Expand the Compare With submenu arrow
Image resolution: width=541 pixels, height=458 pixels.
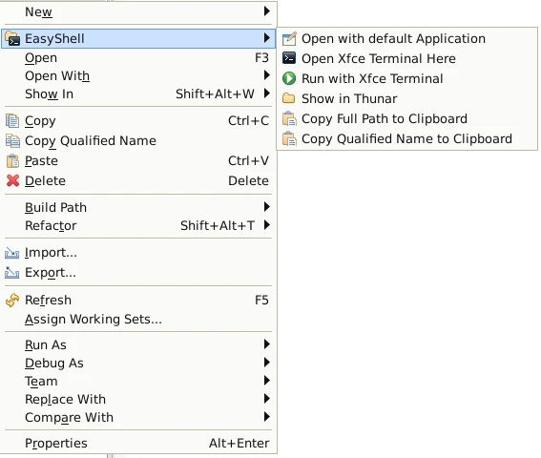click(267, 417)
